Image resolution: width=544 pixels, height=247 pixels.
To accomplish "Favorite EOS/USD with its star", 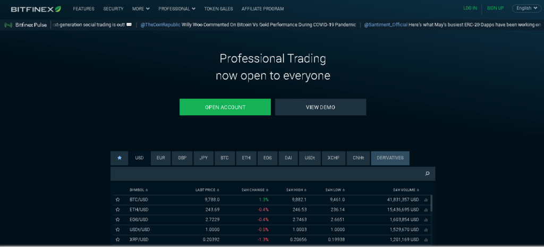I will [117, 219].
